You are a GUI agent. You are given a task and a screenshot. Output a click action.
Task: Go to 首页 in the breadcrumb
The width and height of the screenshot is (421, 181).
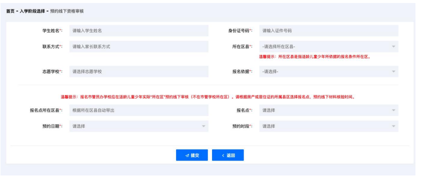coord(10,11)
